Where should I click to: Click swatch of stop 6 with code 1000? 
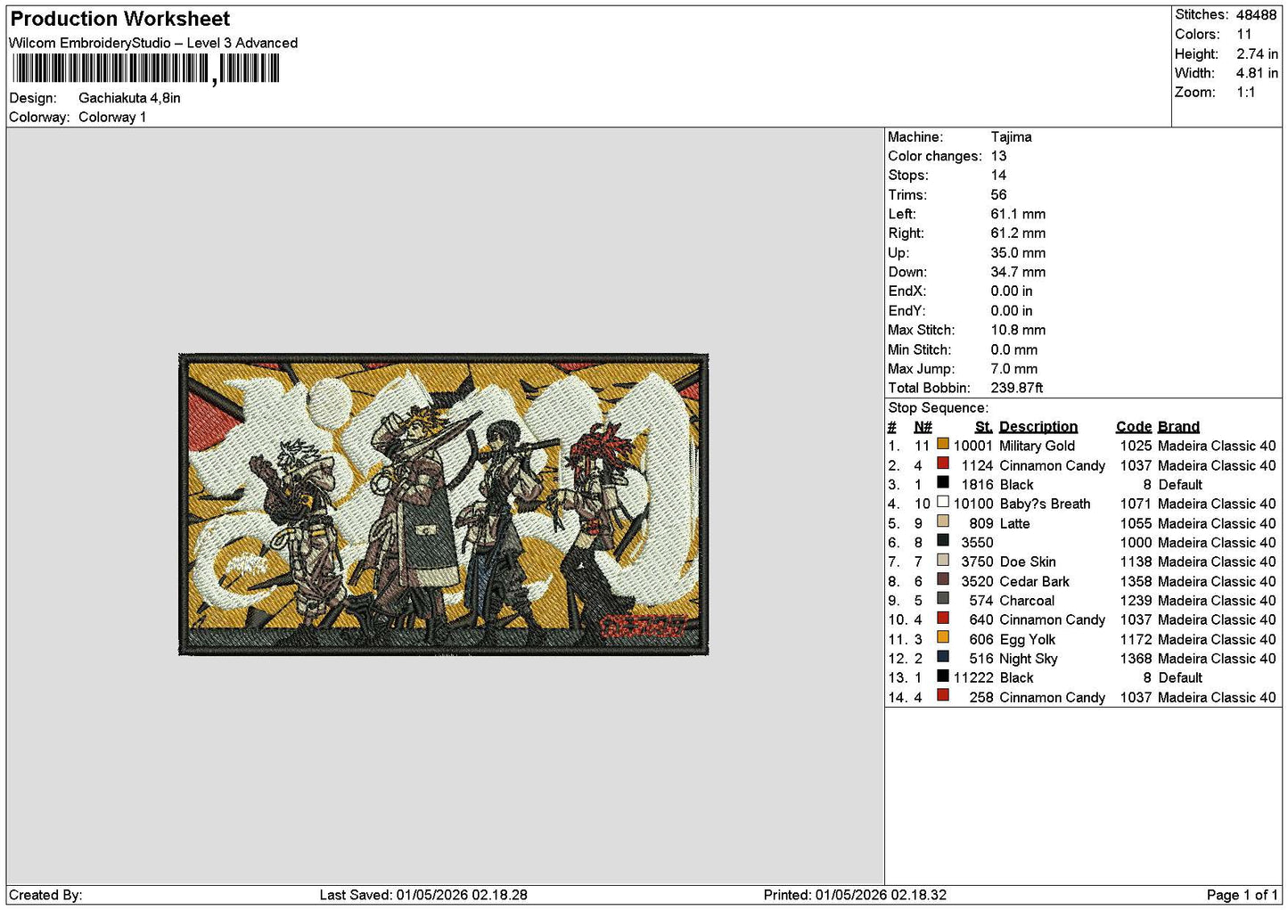(x=942, y=541)
